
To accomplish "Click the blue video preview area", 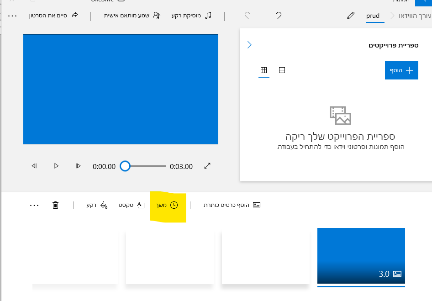I will coord(121,90).
